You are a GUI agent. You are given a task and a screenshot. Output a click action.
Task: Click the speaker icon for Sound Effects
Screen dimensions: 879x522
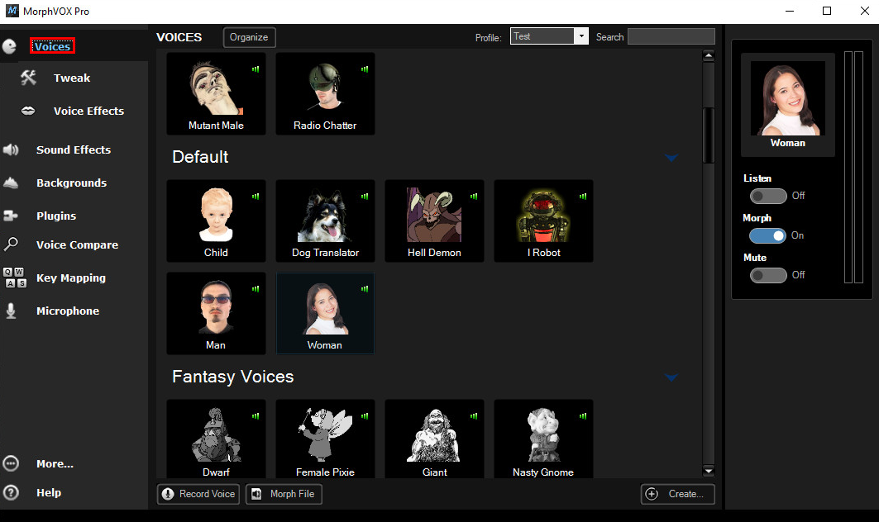click(x=11, y=149)
